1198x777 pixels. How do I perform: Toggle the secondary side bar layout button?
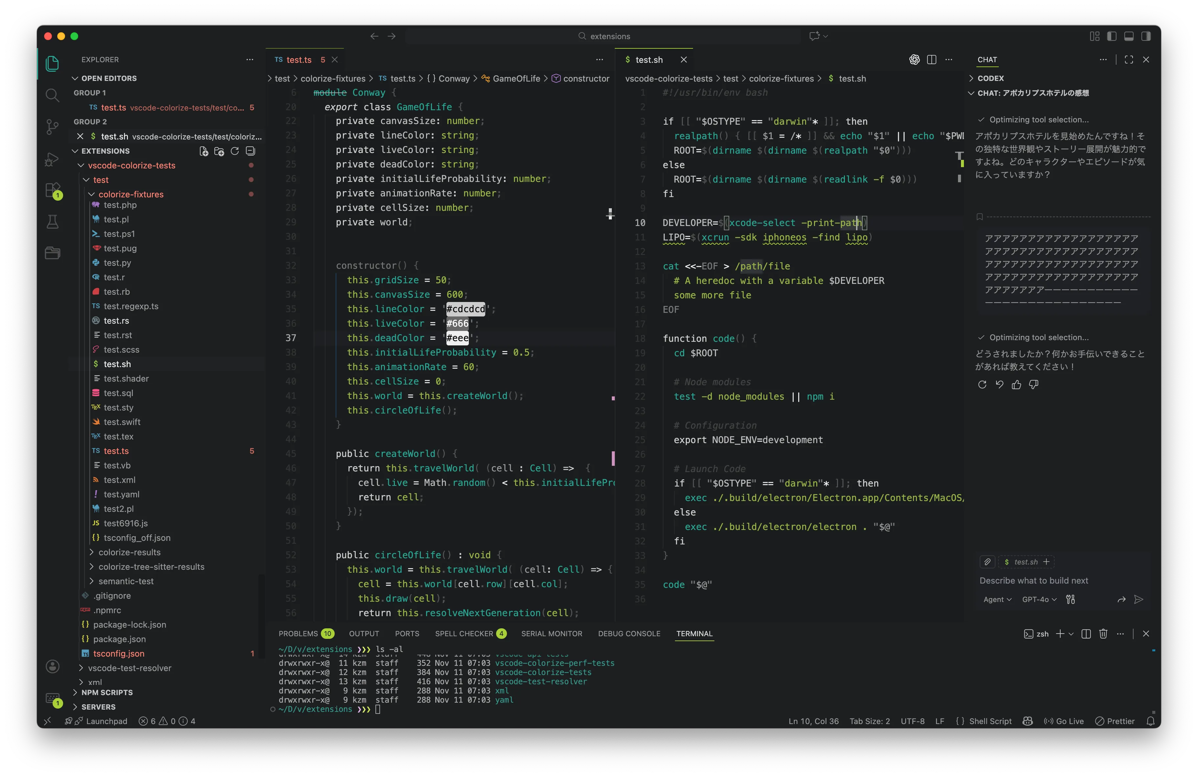pyautogui.click(x=1146, y=36)
